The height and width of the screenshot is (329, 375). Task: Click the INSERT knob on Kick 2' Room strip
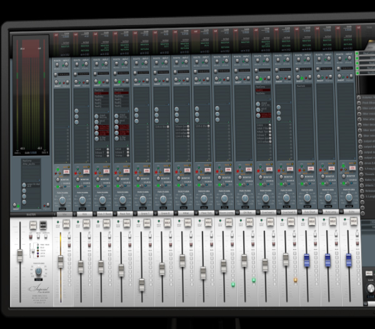click(x=96, y=81)
